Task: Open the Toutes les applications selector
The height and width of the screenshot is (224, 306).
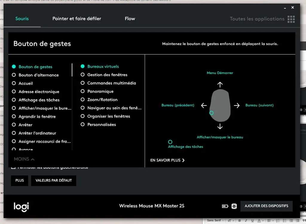Action: click(257, 19)
